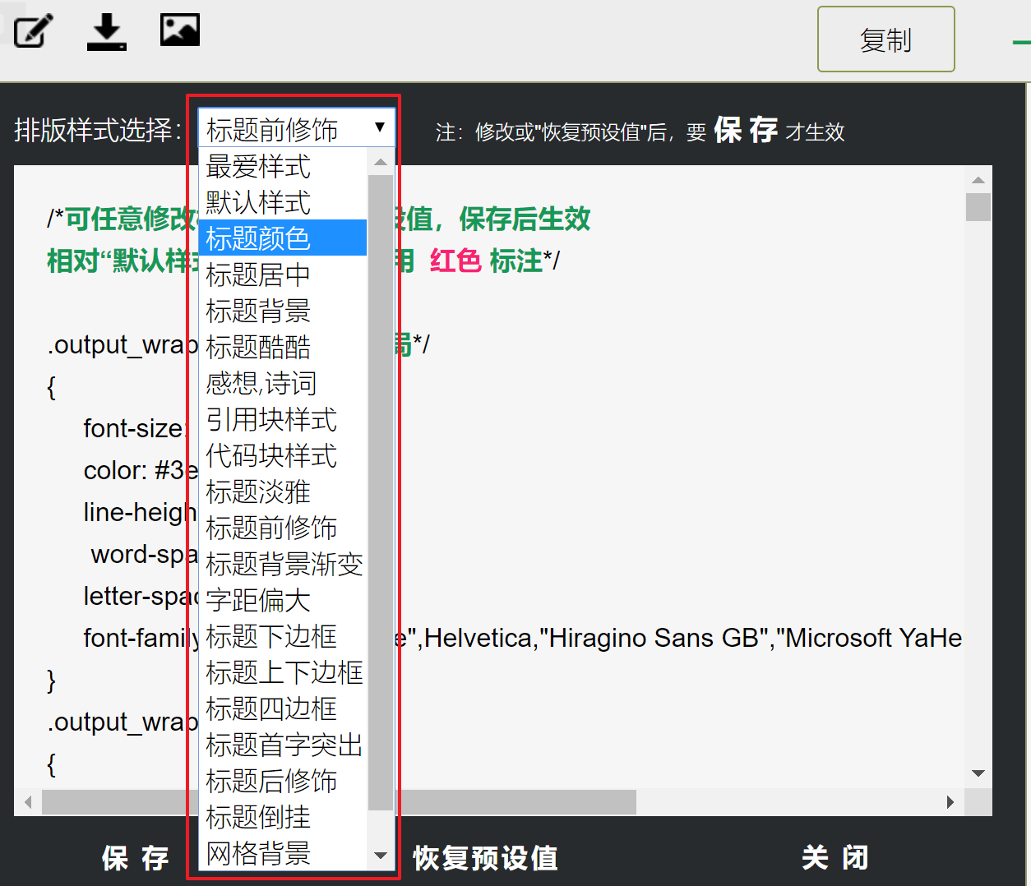1031x886 pixels.
Task: Choose the highlighted 标题颜色 option
Action: tap(283, 238)
